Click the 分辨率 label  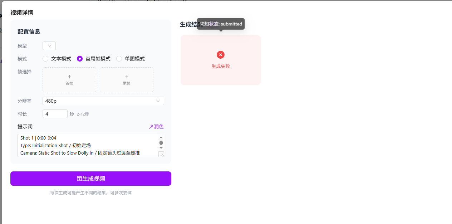click(25, 101)
